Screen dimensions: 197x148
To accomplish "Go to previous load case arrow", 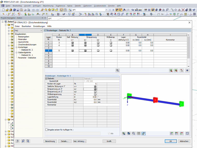I will [110, 10].
